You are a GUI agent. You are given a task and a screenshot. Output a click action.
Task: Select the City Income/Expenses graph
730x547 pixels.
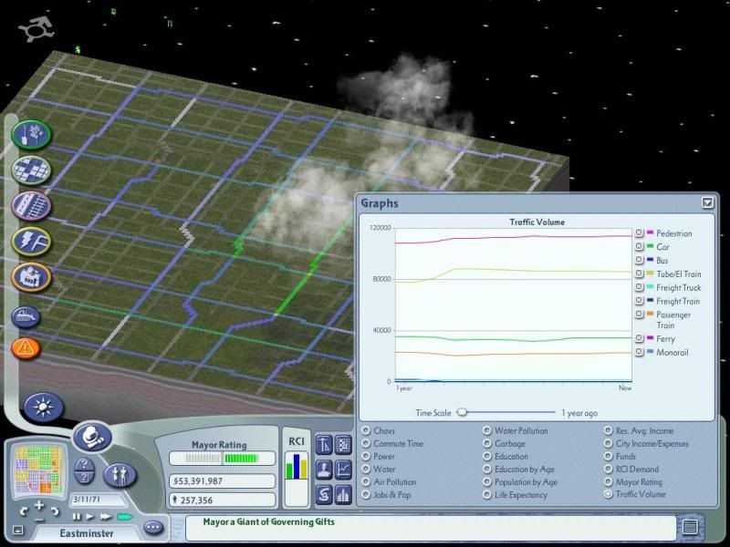coord(608,444)
